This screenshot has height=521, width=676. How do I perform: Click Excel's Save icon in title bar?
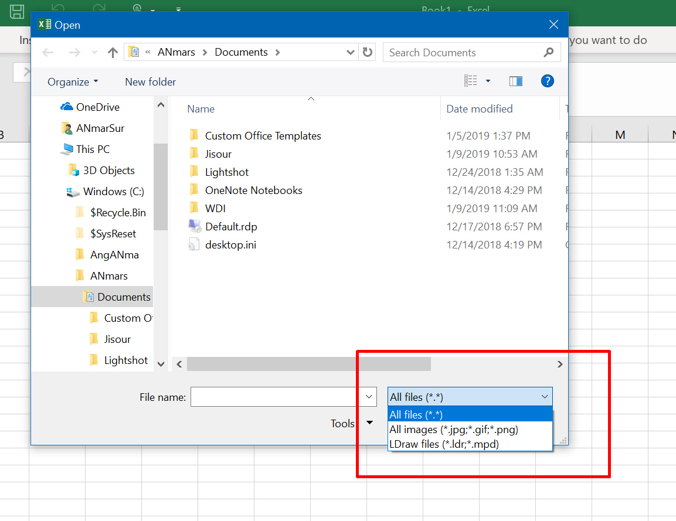(x=18, y=11)
